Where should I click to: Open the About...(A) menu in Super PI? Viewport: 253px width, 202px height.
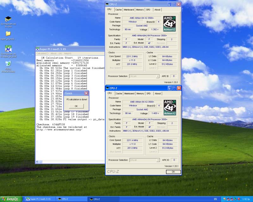pyautogui.click(x=56, y=53)
